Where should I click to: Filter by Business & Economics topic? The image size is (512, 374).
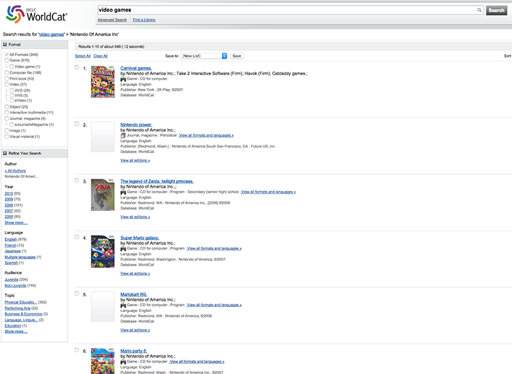click(x=23, y=314)
